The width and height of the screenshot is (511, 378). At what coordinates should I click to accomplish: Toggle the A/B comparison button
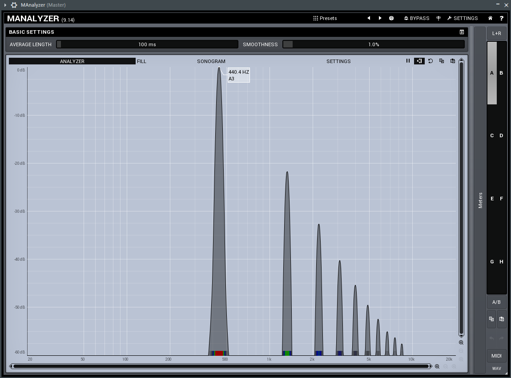[496, 302]
